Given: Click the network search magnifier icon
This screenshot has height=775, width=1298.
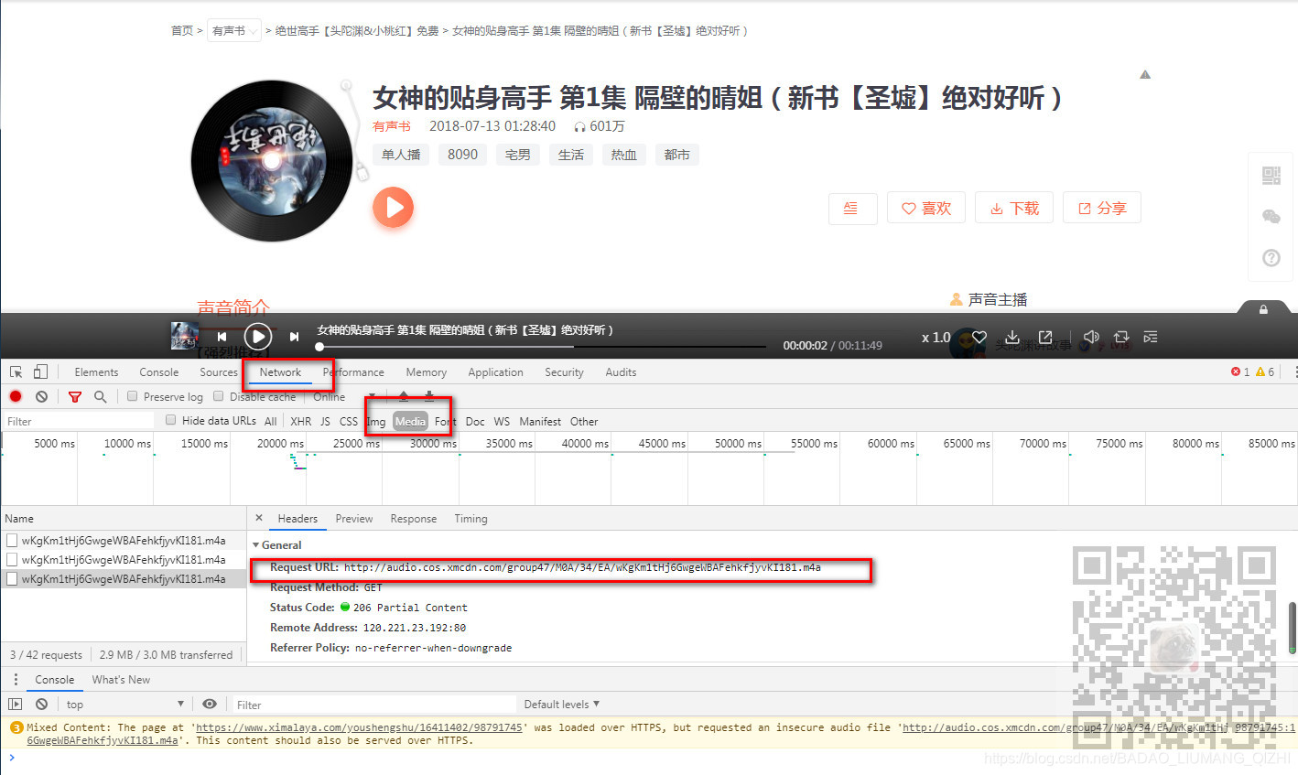Looking at the screenshot, I should click(x=101, y=396).
